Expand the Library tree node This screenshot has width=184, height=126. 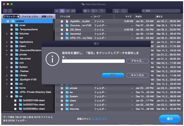click(7, 75)
